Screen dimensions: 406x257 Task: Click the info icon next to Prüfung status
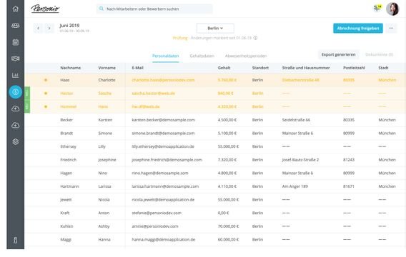tap(255, 38)
